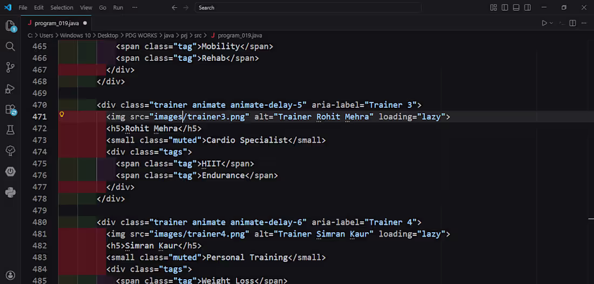
Task: Open the Extensions view
Action: [x=10, y=110]
